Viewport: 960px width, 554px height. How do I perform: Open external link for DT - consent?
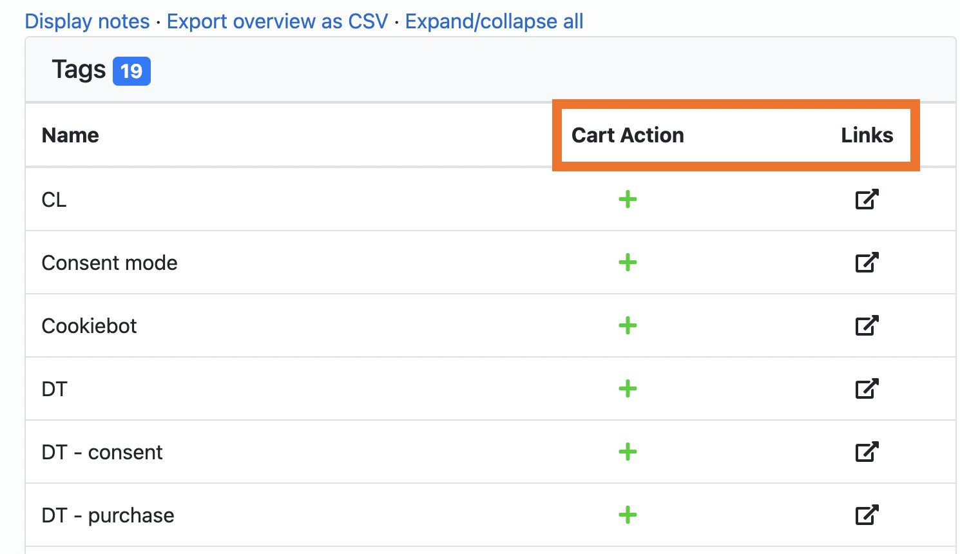point(867,452)
